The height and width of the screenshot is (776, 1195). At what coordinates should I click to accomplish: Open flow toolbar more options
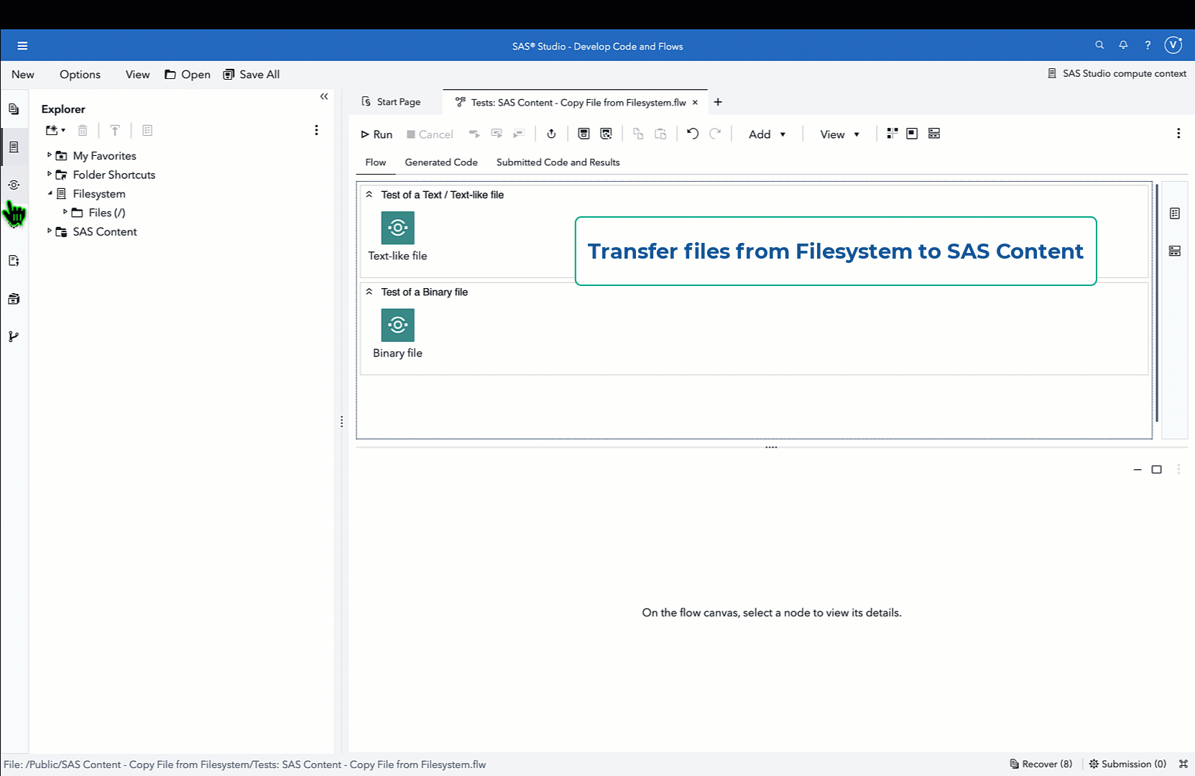[x=1178, y=134]
